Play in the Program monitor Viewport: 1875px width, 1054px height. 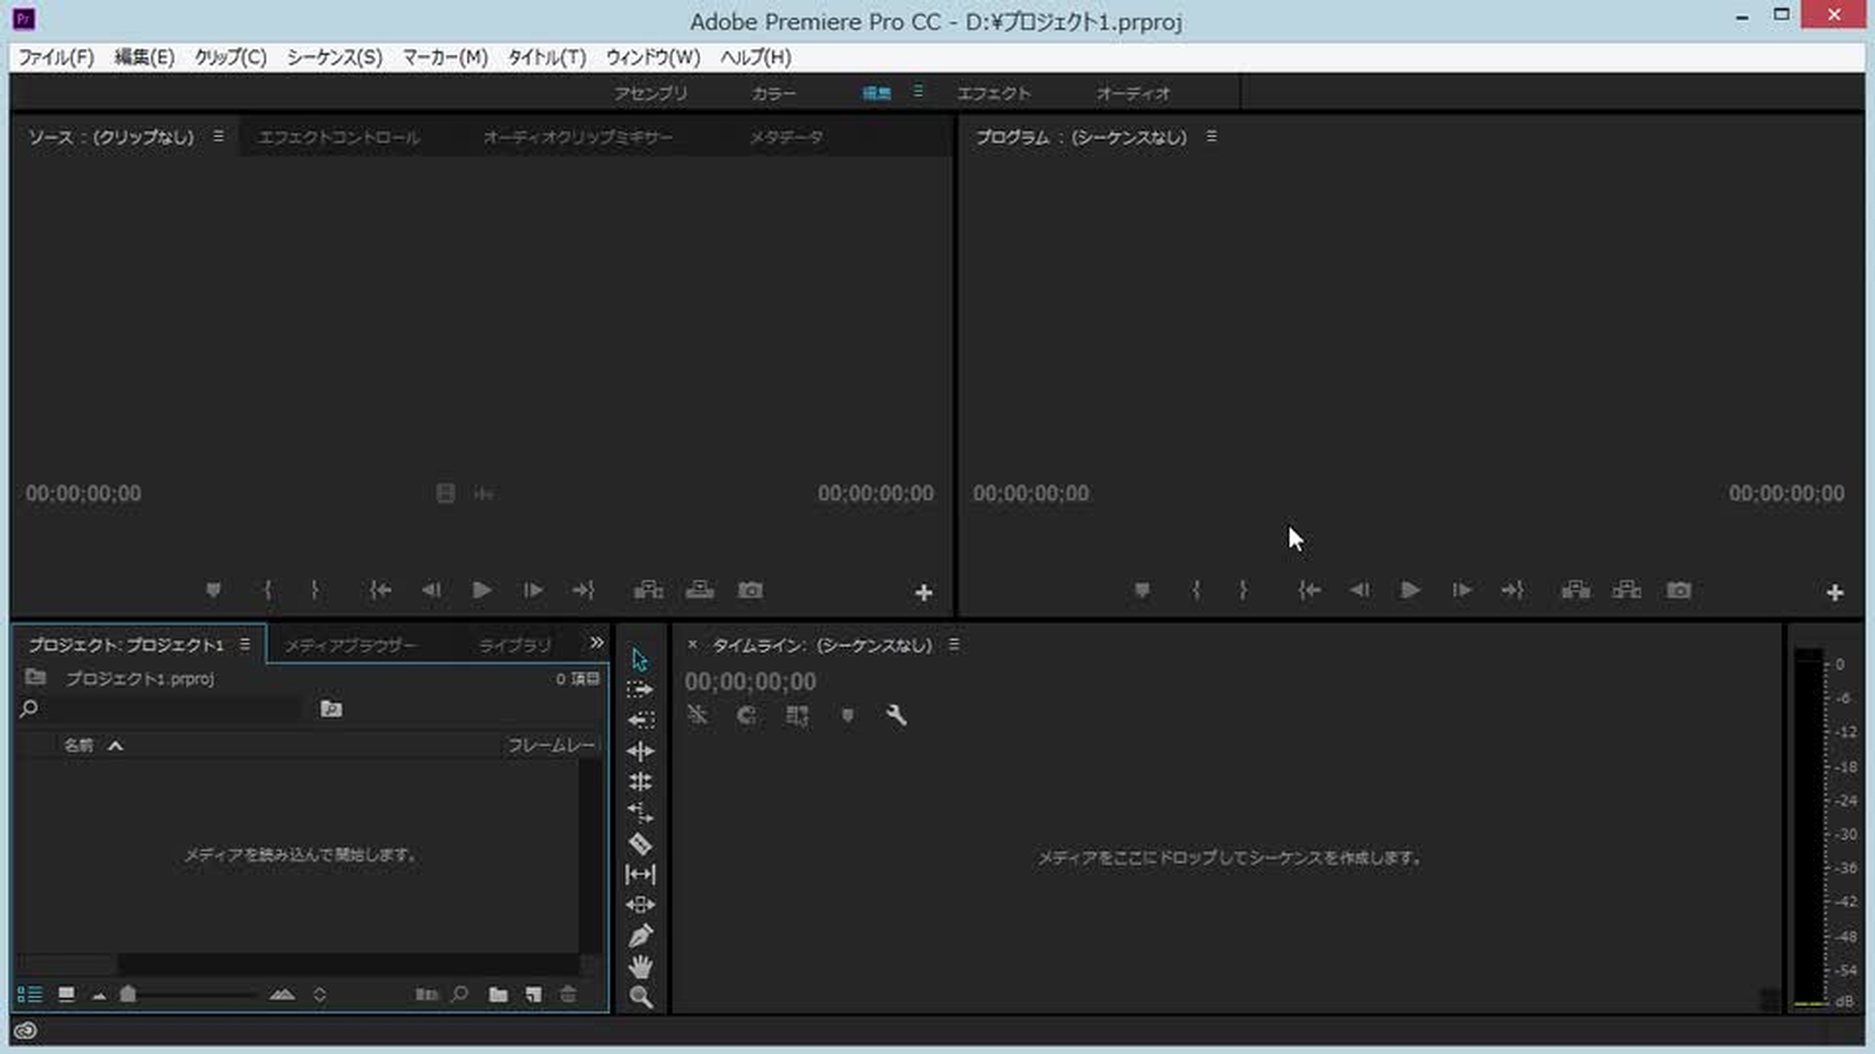[1409, 590]
